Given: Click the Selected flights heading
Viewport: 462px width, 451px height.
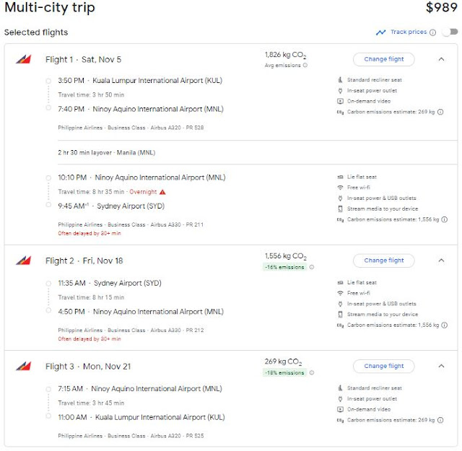Looking at the screenshot, I should click(36, 32).
